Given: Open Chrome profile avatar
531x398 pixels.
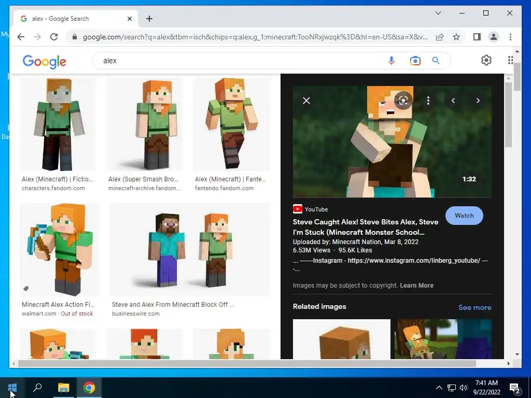Looking at the screenshot, I should point(494,37).
